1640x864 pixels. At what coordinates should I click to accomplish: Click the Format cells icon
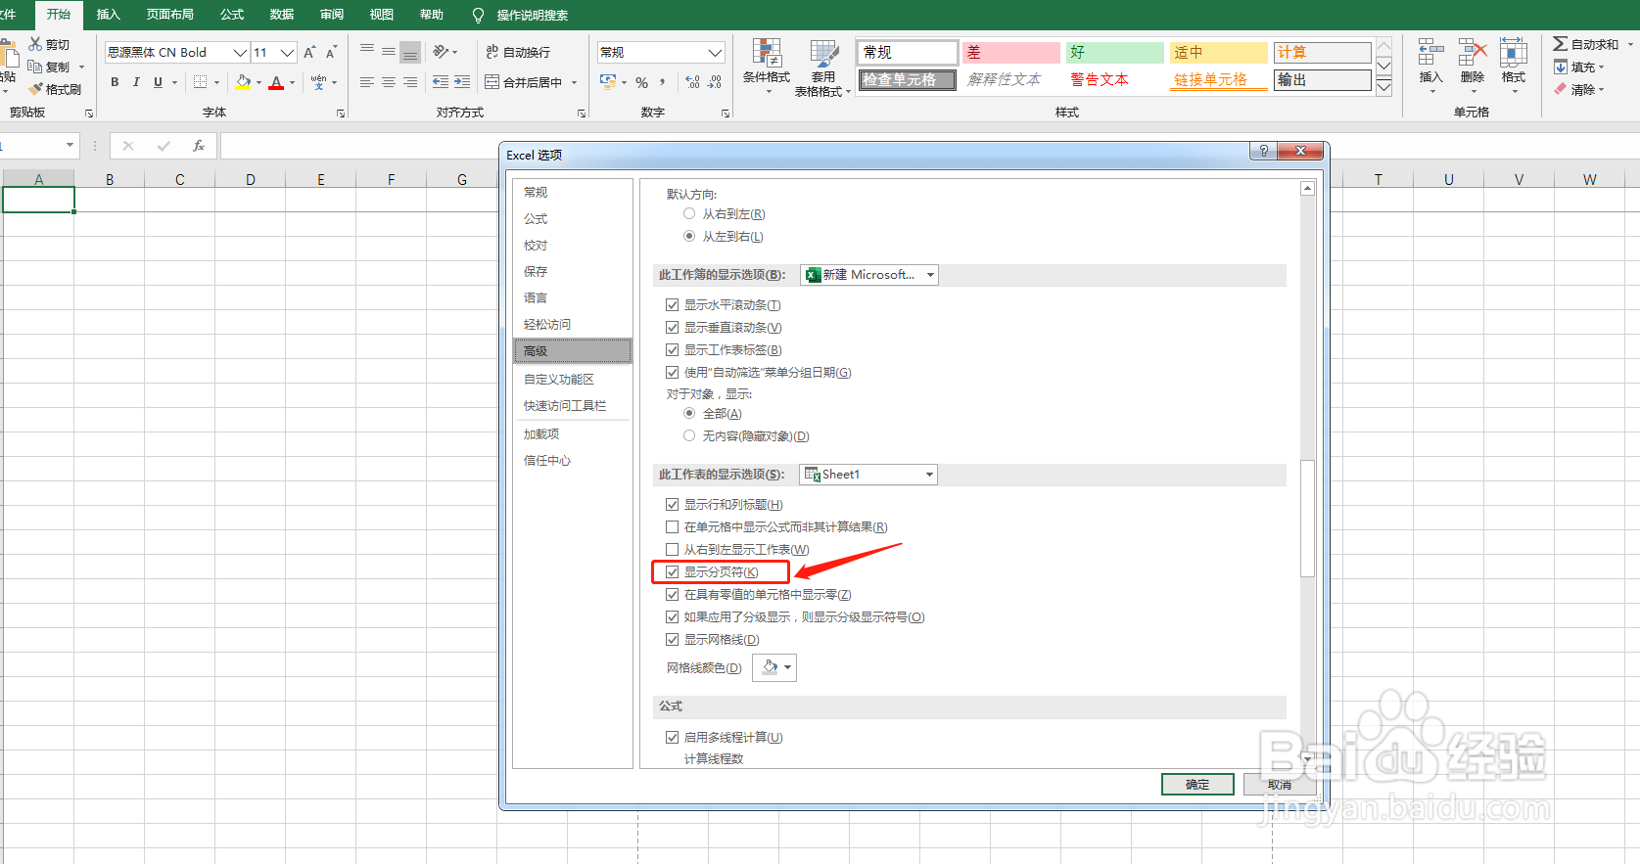point(1513,54)
